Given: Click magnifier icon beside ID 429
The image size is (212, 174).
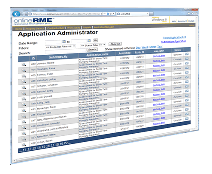Looking at the screenshot, I should 24,145.
